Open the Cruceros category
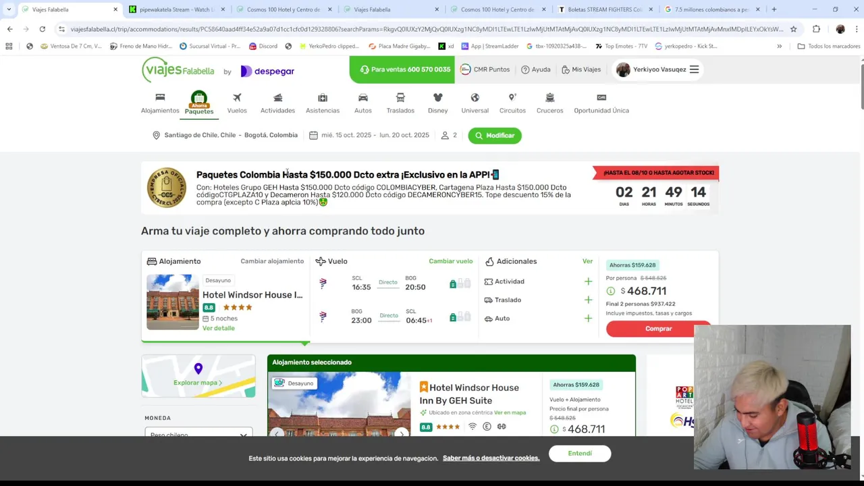864x486 pixels. [x=549, y=103]
